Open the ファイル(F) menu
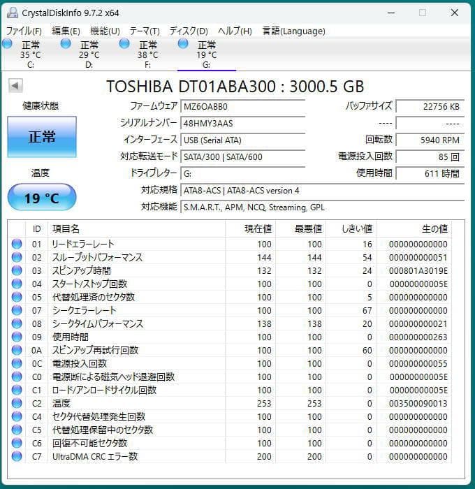This screenshot has width=475, height=489. 24,31
